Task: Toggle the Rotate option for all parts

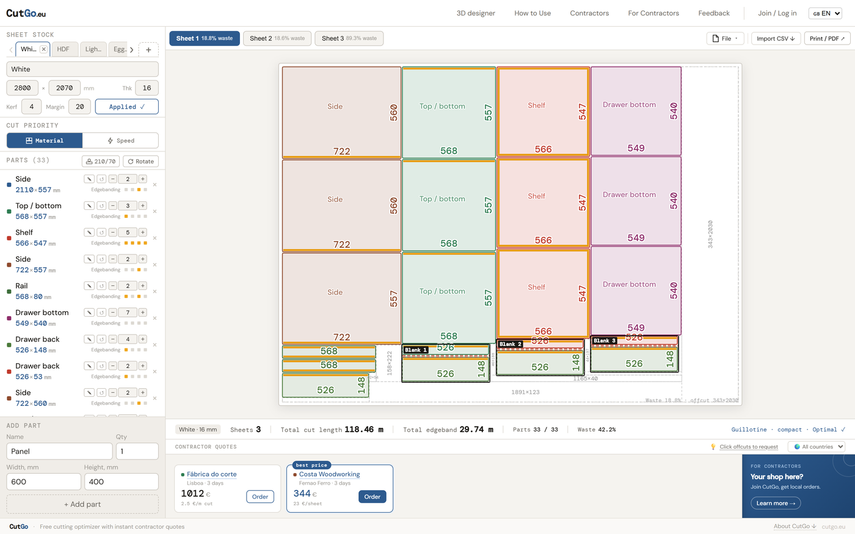Action: pyautogui.click(x=140, y=161)
